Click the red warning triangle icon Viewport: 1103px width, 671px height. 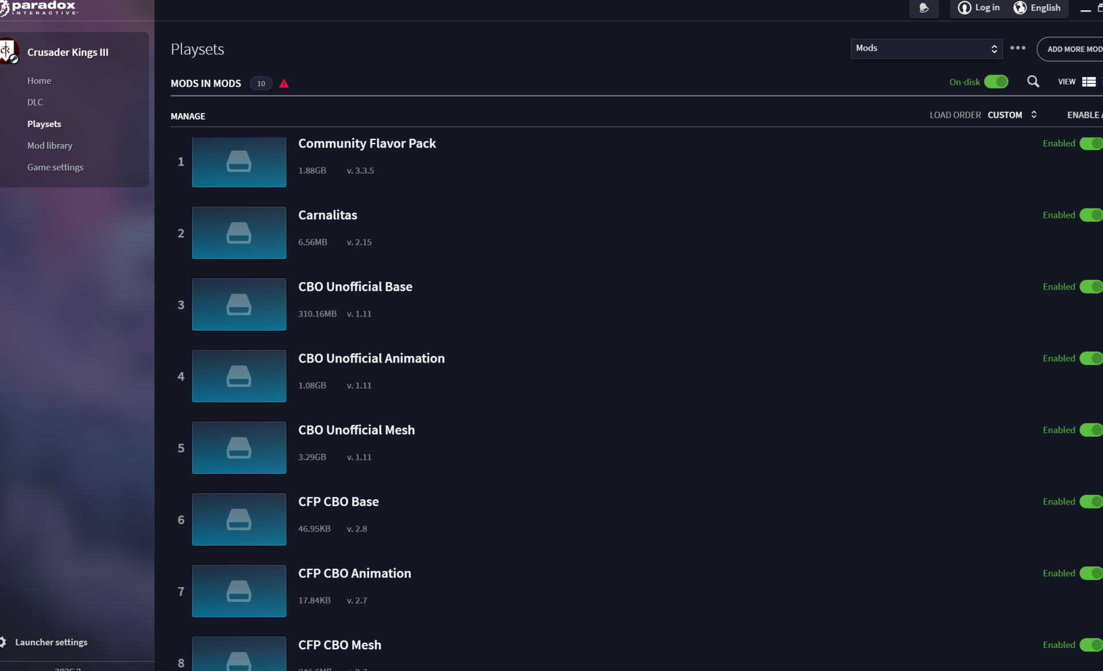pos(284,83)
